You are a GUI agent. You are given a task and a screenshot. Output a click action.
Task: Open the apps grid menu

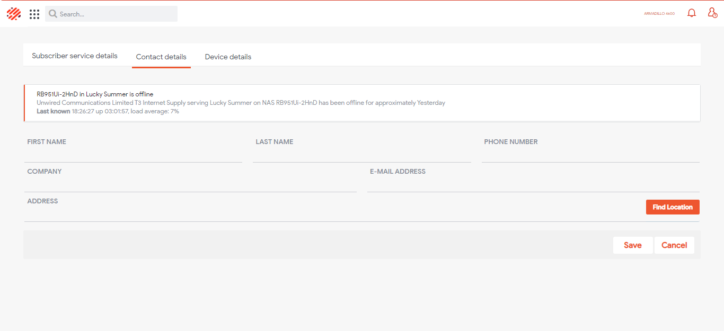pos(34,14)
